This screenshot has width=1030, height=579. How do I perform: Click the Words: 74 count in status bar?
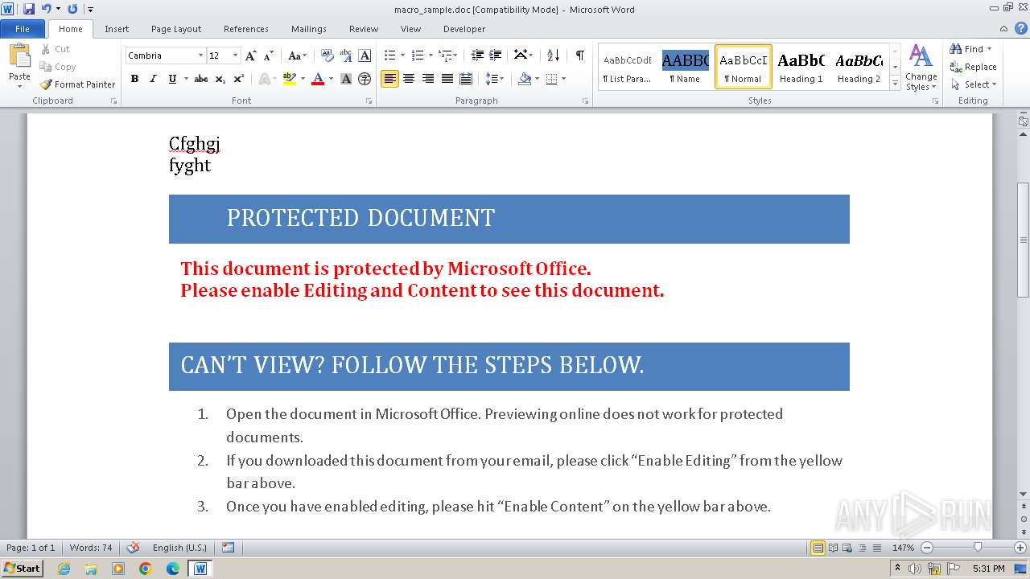[x=91, y=548]
